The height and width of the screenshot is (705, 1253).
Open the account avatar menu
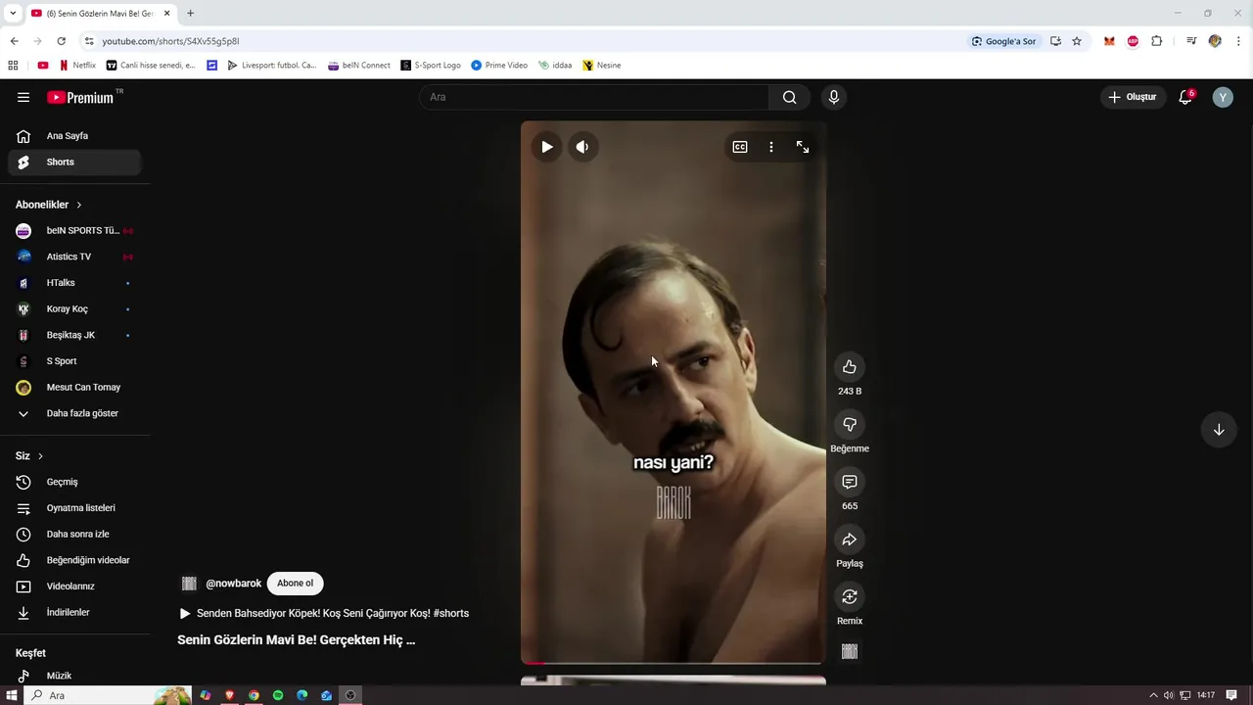click(x=1223, y=97)
